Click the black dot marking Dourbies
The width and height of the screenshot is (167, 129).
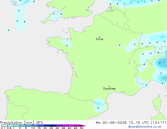coord(109,86)
